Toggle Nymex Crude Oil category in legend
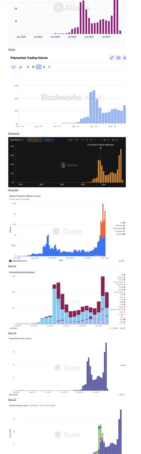Image resolution: width=141 pixels, height=454 pixels. point(118,309)
